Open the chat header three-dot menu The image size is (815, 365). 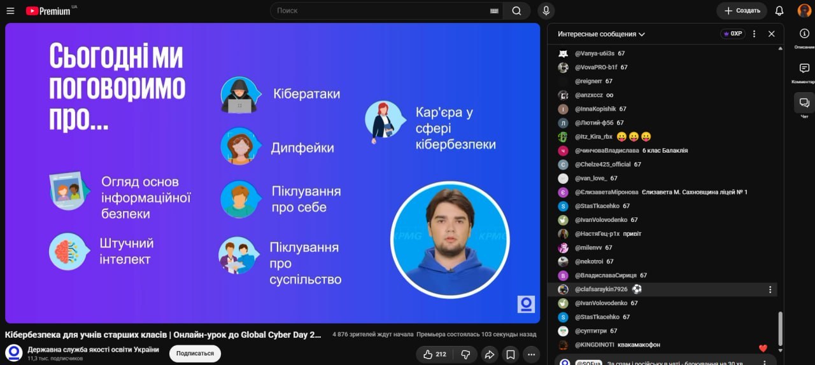pos(755,34)
